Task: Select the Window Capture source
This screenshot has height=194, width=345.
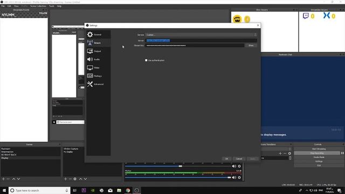Action: pyautogui.click(x=71, y=149)
